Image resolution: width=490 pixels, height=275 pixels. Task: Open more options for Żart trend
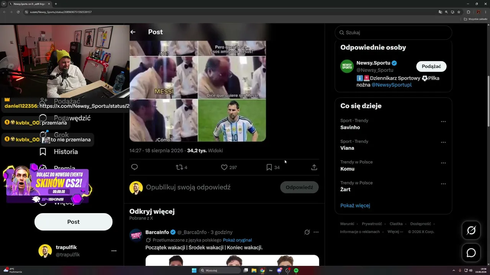443,184
